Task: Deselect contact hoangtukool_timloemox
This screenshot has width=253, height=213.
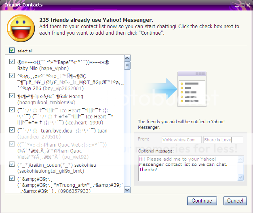Action: [12, 96]
